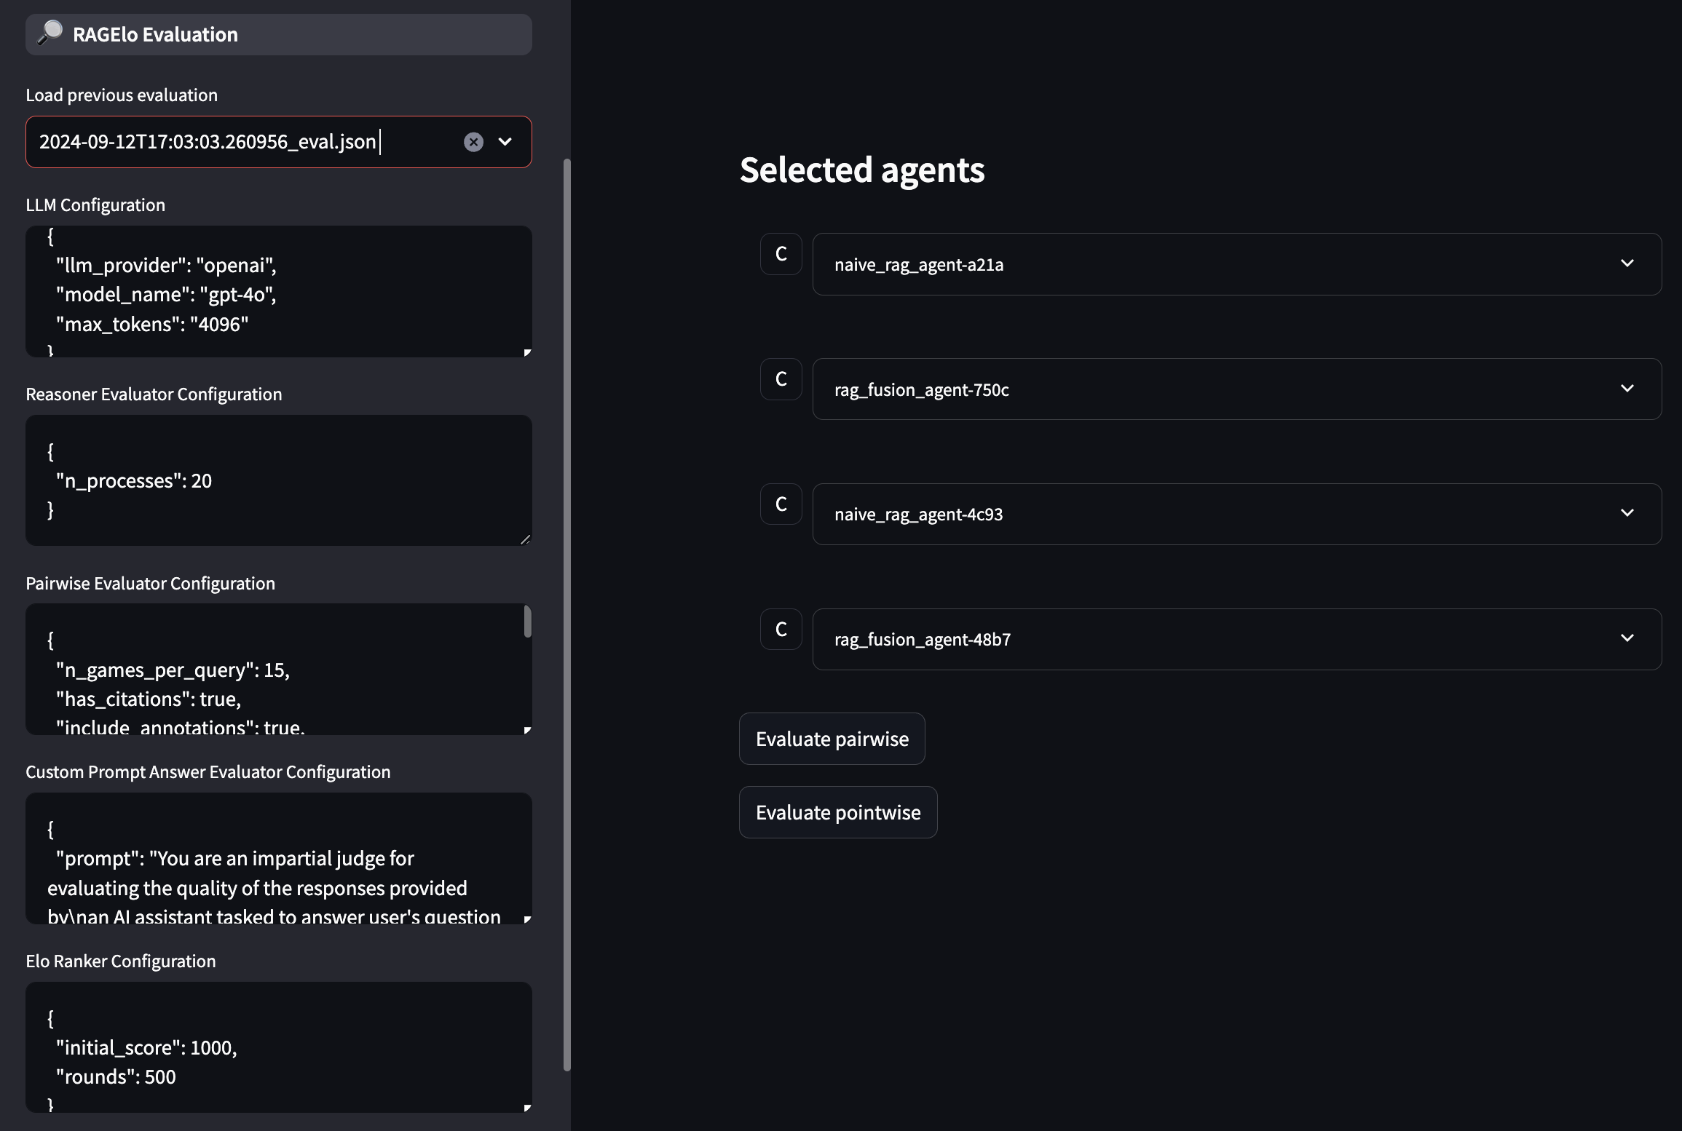The image size is (1682, 1131).
Task: Click the Pairwise Evaluator text area scrollbar
Action: click(x=528, y=622)
